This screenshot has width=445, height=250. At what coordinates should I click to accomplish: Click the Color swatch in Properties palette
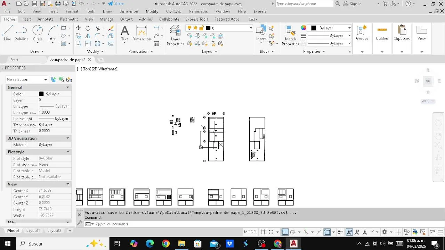41,94
